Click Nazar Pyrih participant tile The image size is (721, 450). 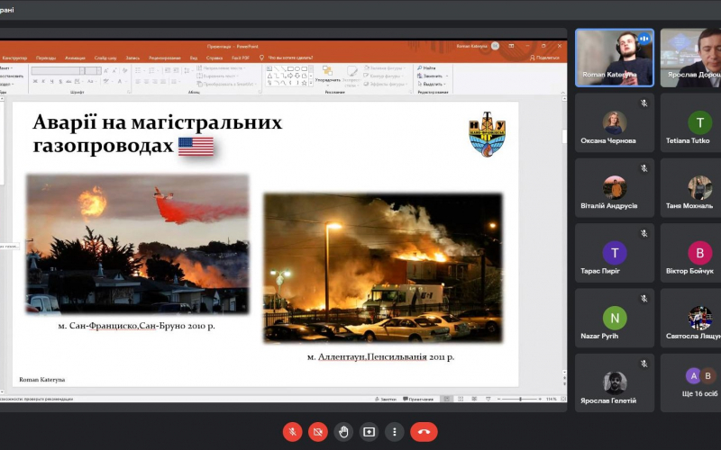pyautogui.click(x=615, y=318)
